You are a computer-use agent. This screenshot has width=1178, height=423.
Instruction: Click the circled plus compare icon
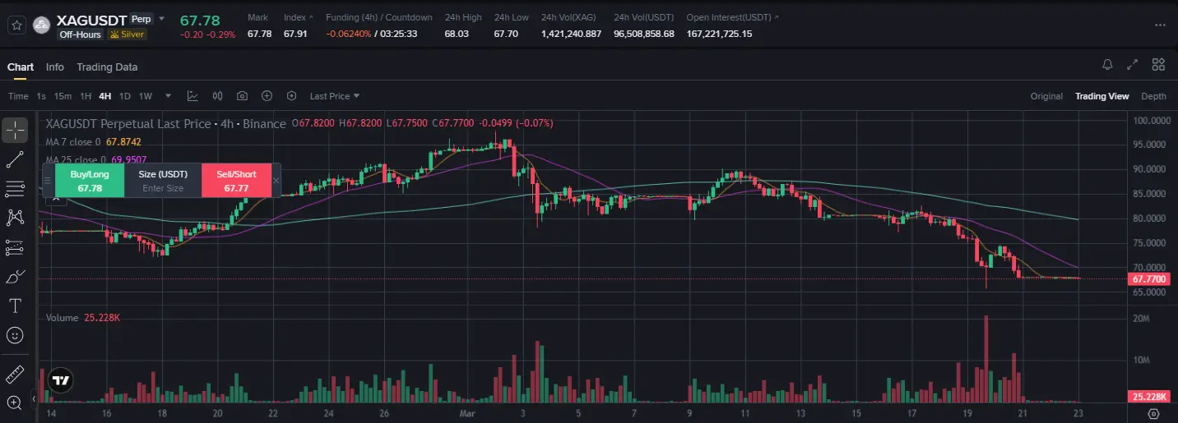pyautogui.click(x=267, y=96)
